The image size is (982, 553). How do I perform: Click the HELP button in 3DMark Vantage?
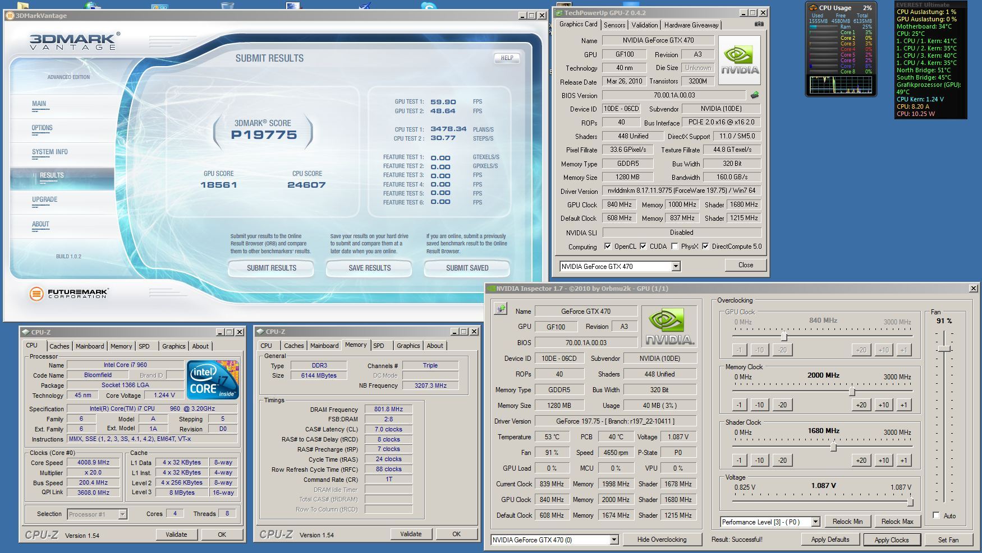click(507, 58)
